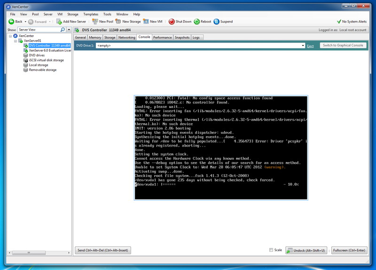Click the Server View search field
This screenshot has height=270, width=376.
click(x=39, y=30)
